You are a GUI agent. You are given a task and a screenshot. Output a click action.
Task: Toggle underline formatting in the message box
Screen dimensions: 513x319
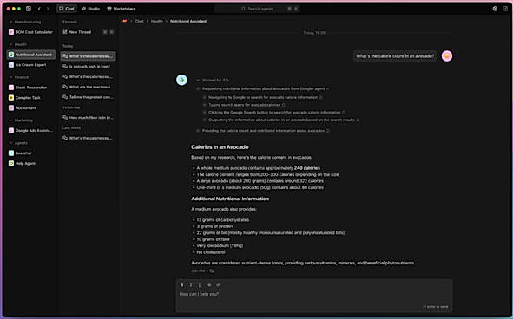click(x=200, y=285)
